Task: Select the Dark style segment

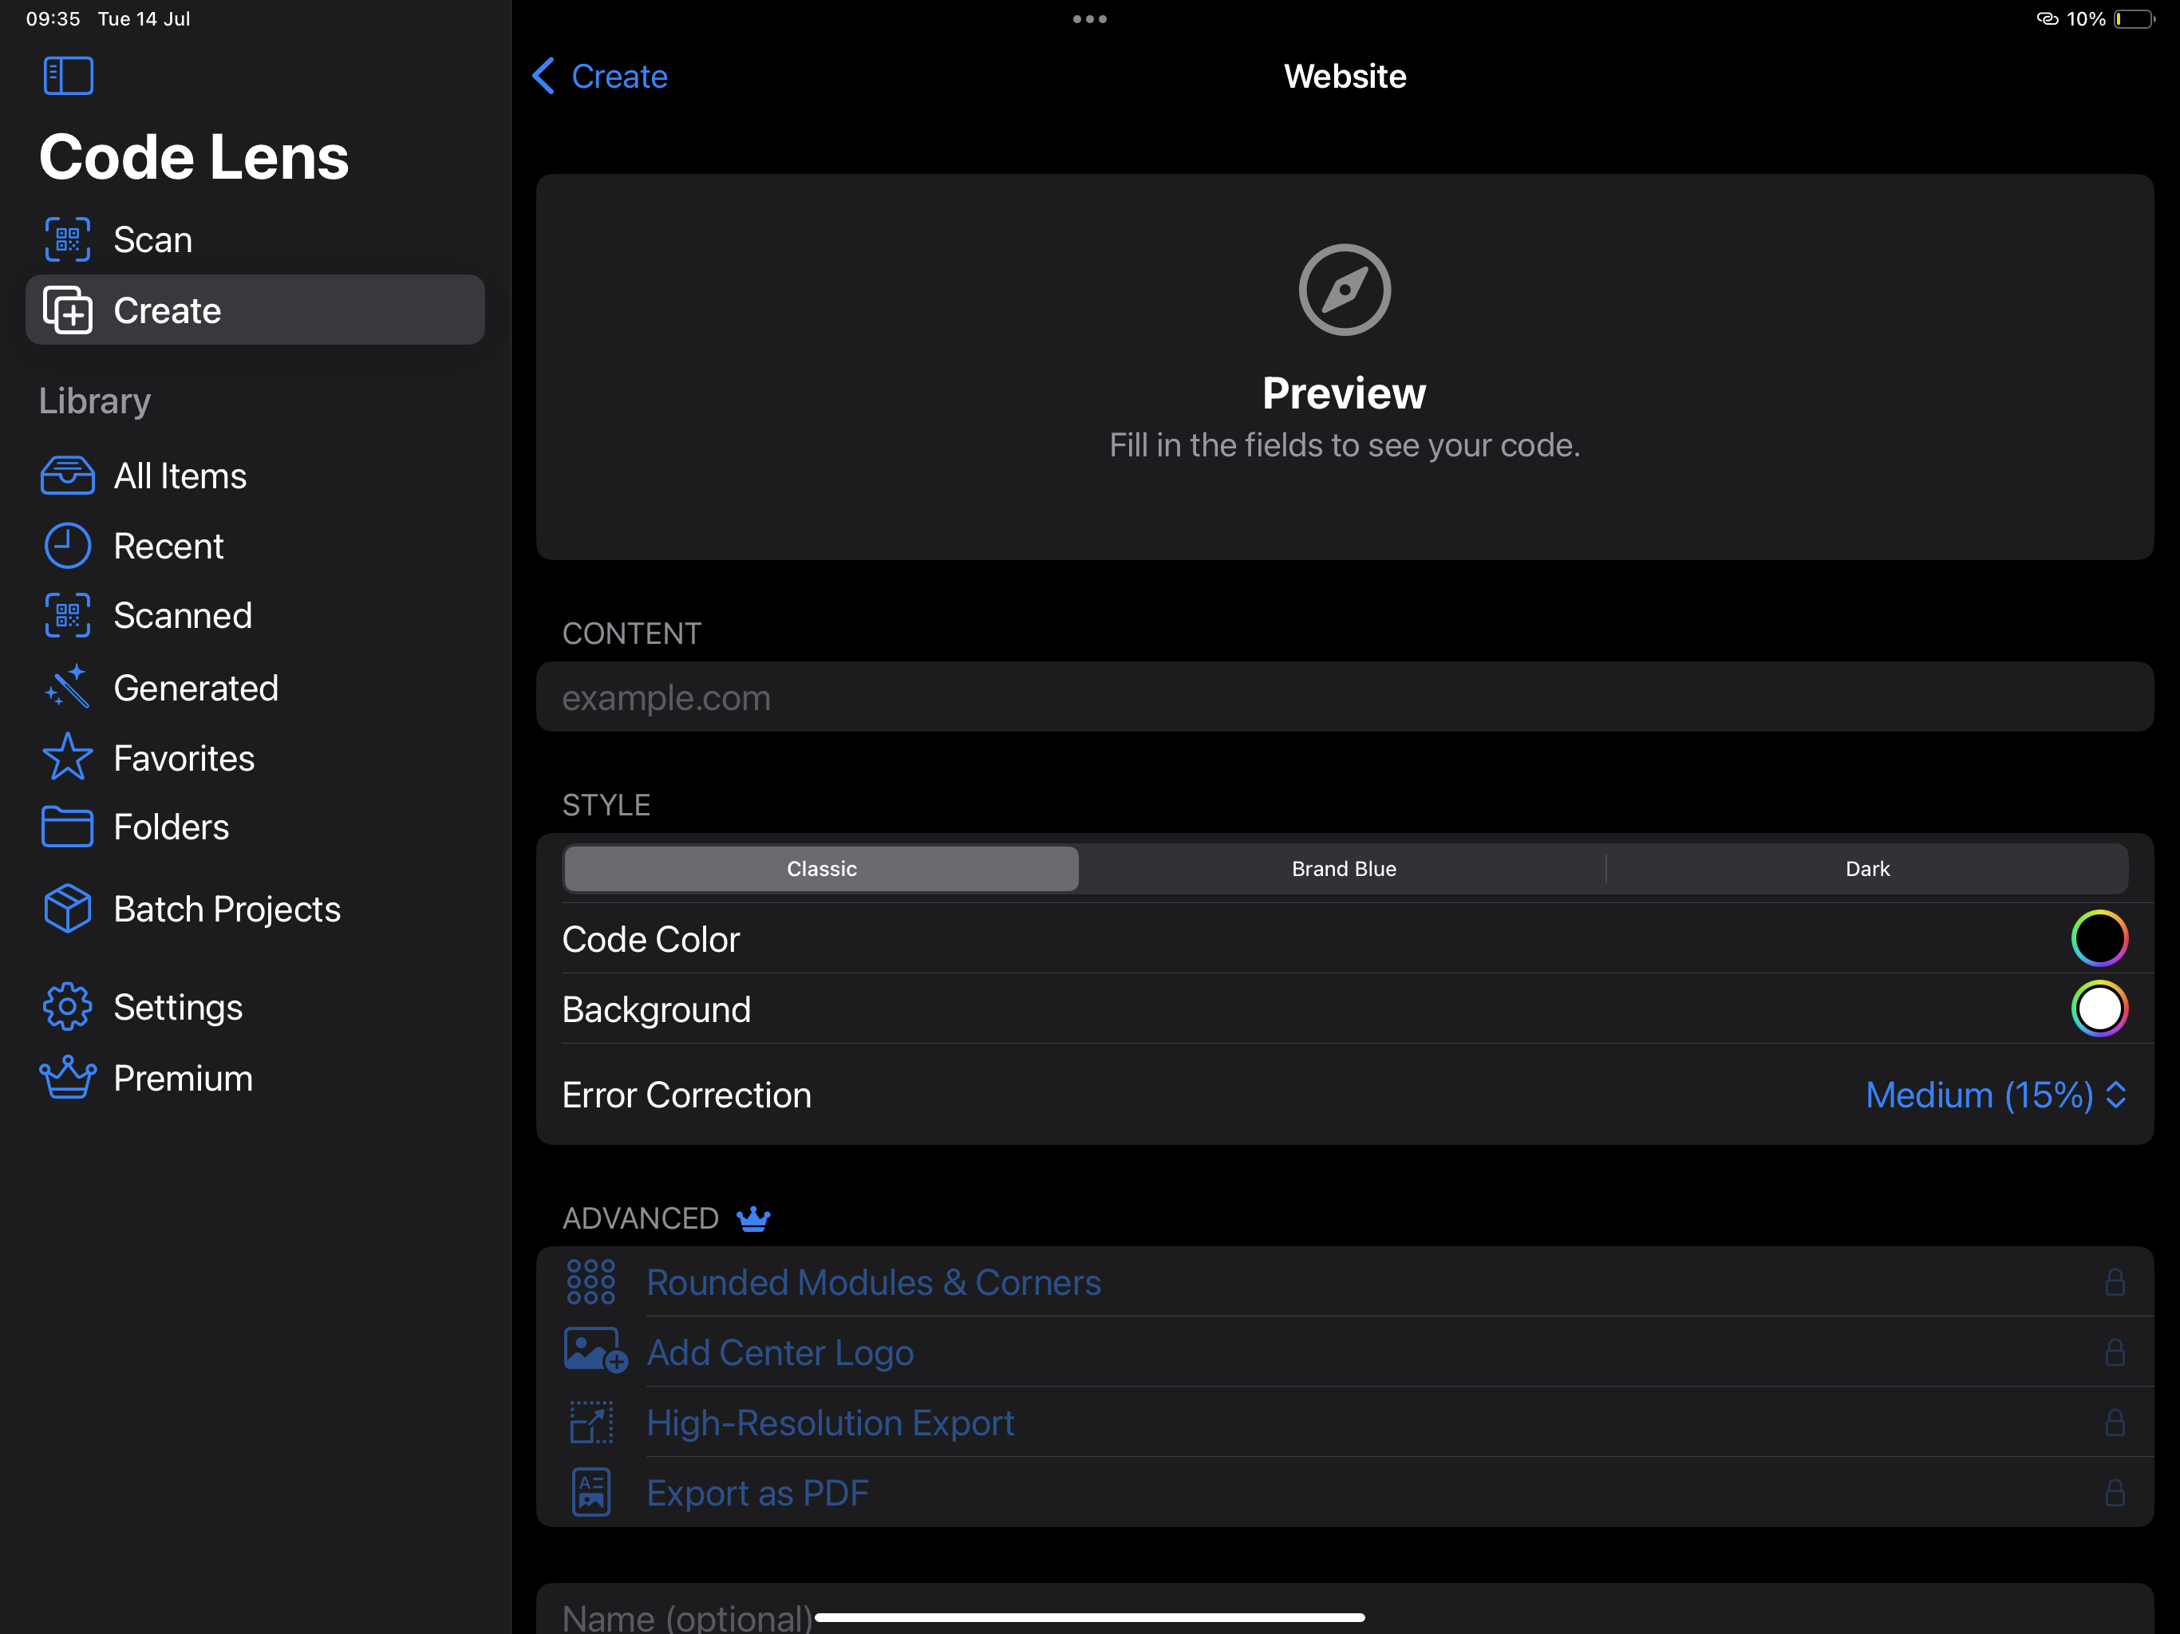Action: point(1866,868)
